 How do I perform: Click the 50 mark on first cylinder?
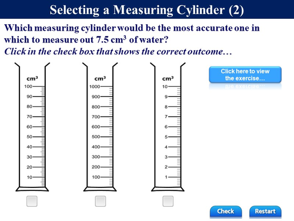[x=29, y=137]
